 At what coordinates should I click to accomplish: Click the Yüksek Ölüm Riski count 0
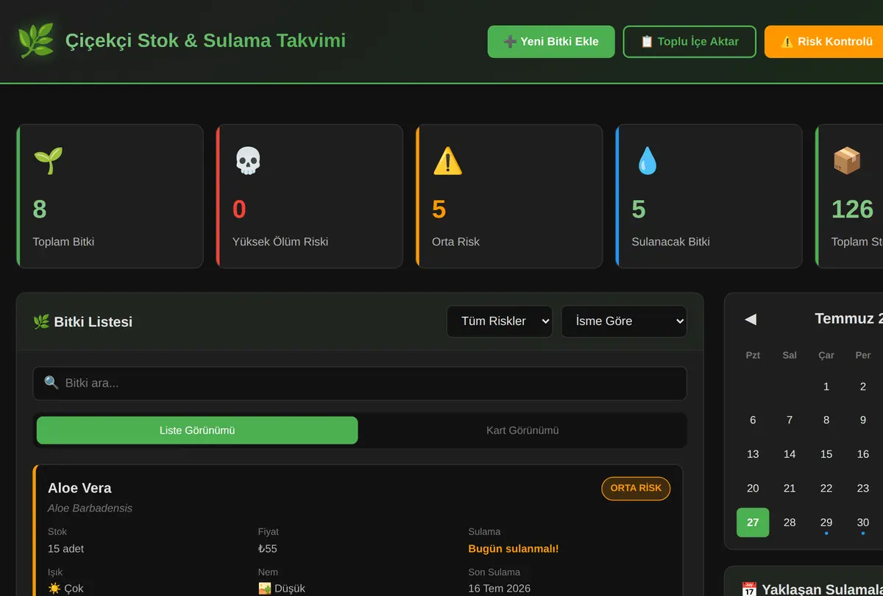pos(239,209)
